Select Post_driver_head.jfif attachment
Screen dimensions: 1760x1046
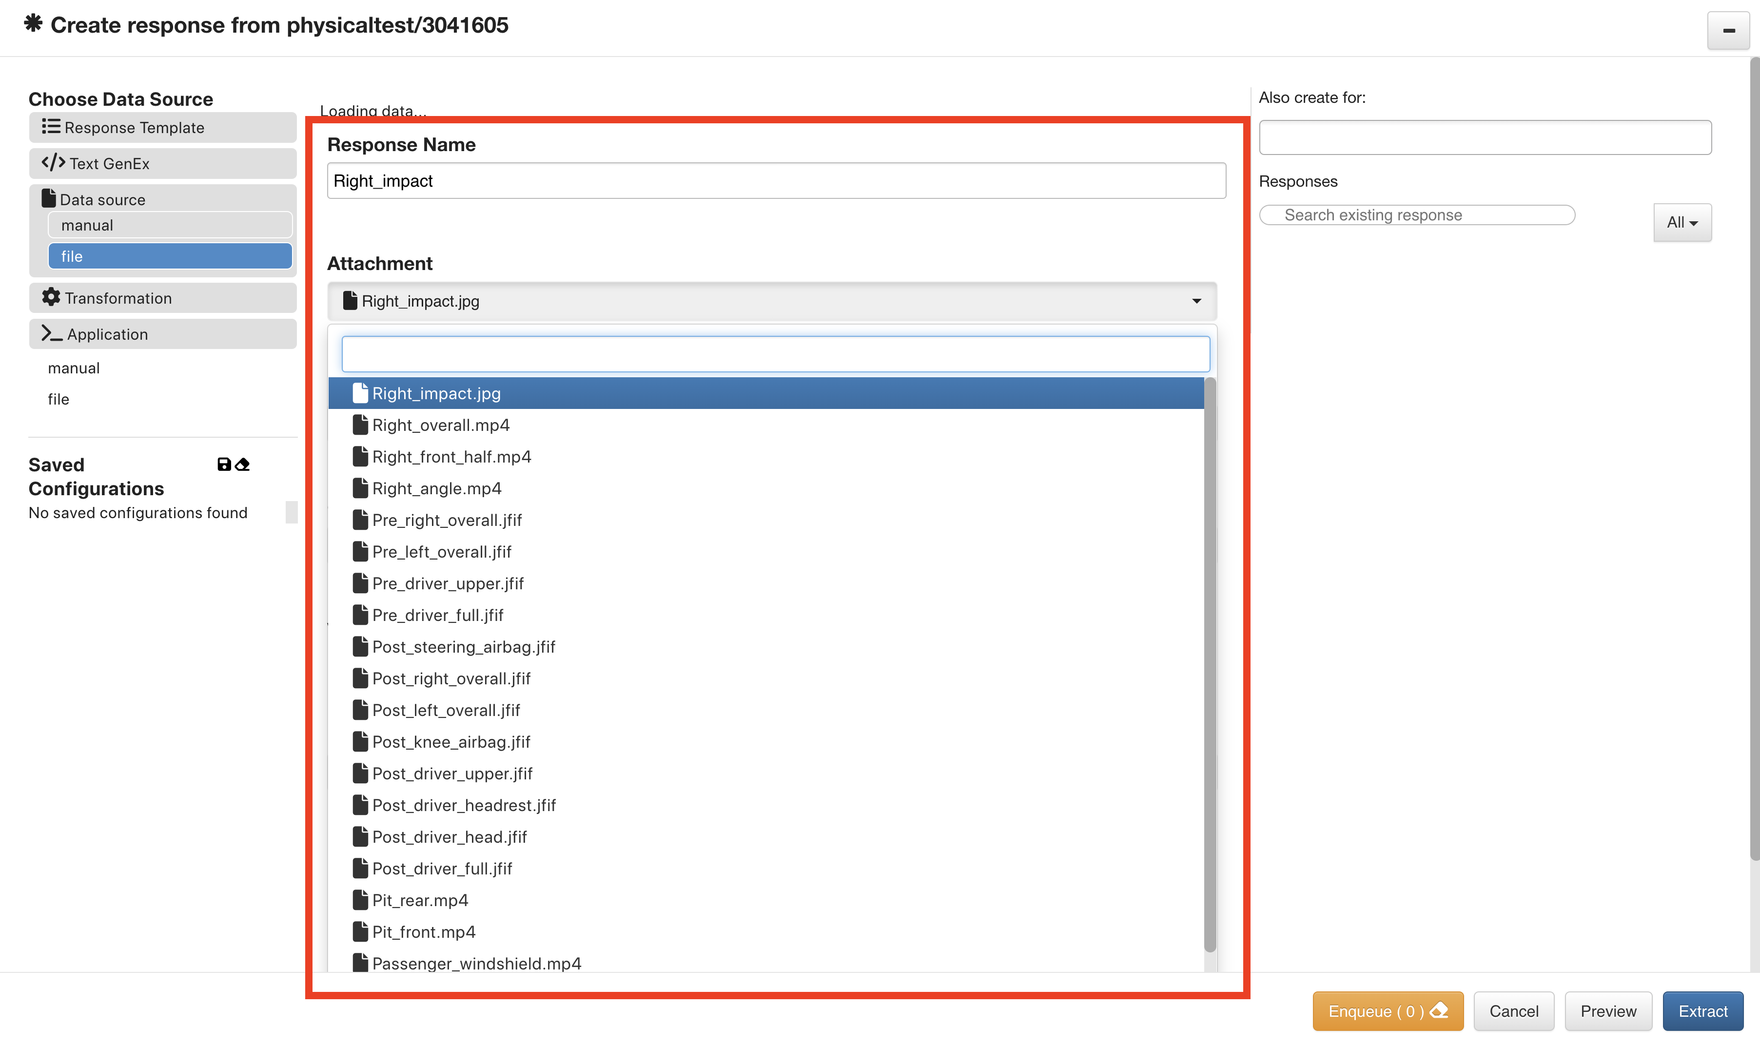point(765,837)
